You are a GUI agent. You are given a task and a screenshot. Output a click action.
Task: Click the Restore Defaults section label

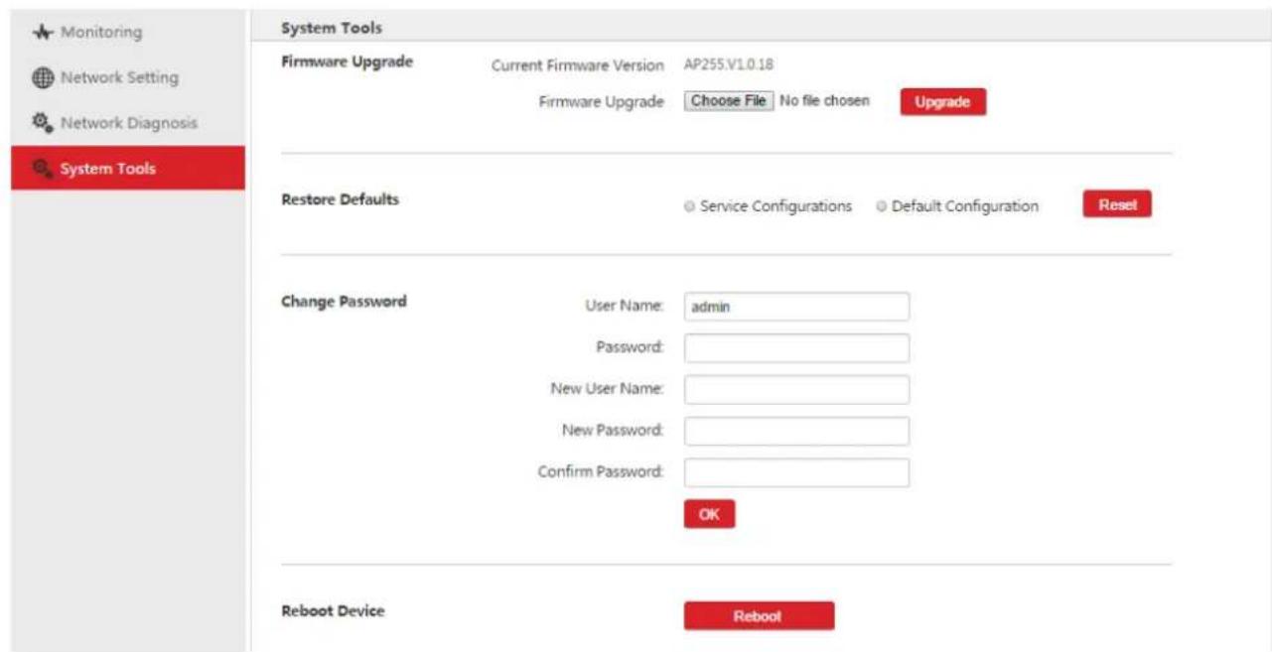pos(341,199)
